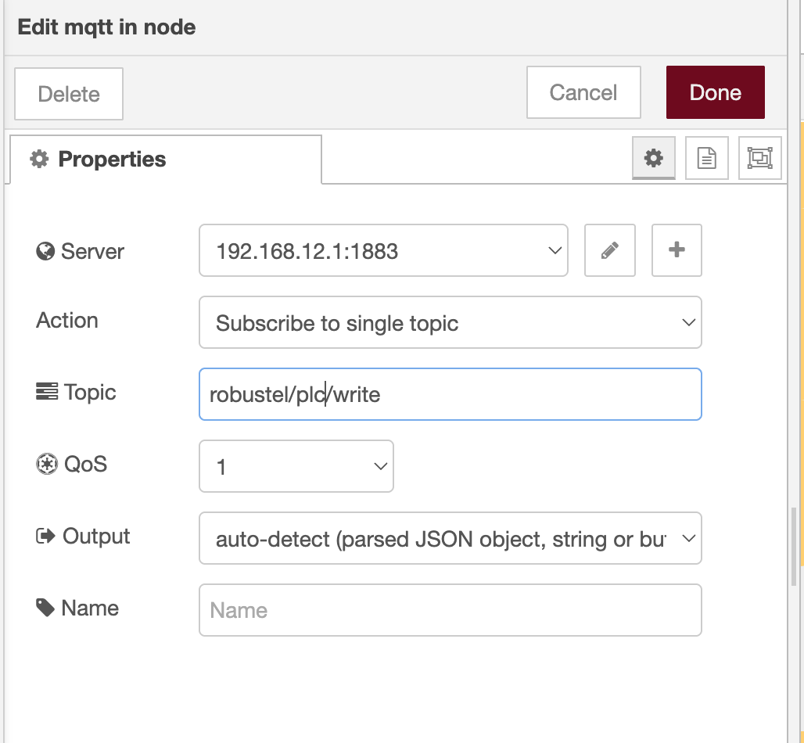The image size is (804, 743).
Task: Open node appearance icon tab
Action: pos(759,159)
